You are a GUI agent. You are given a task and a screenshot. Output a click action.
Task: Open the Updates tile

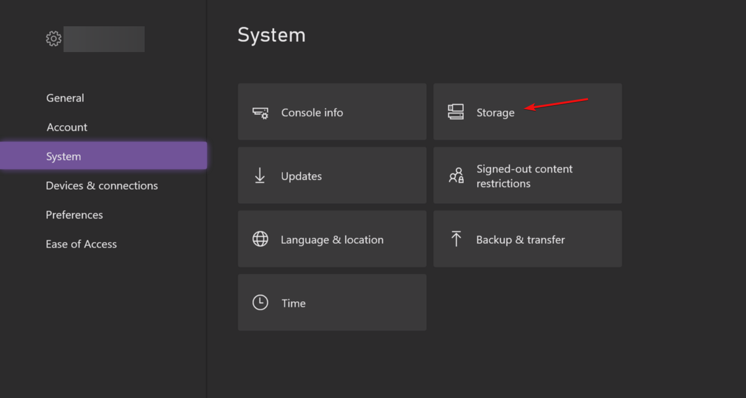(332, 175)
